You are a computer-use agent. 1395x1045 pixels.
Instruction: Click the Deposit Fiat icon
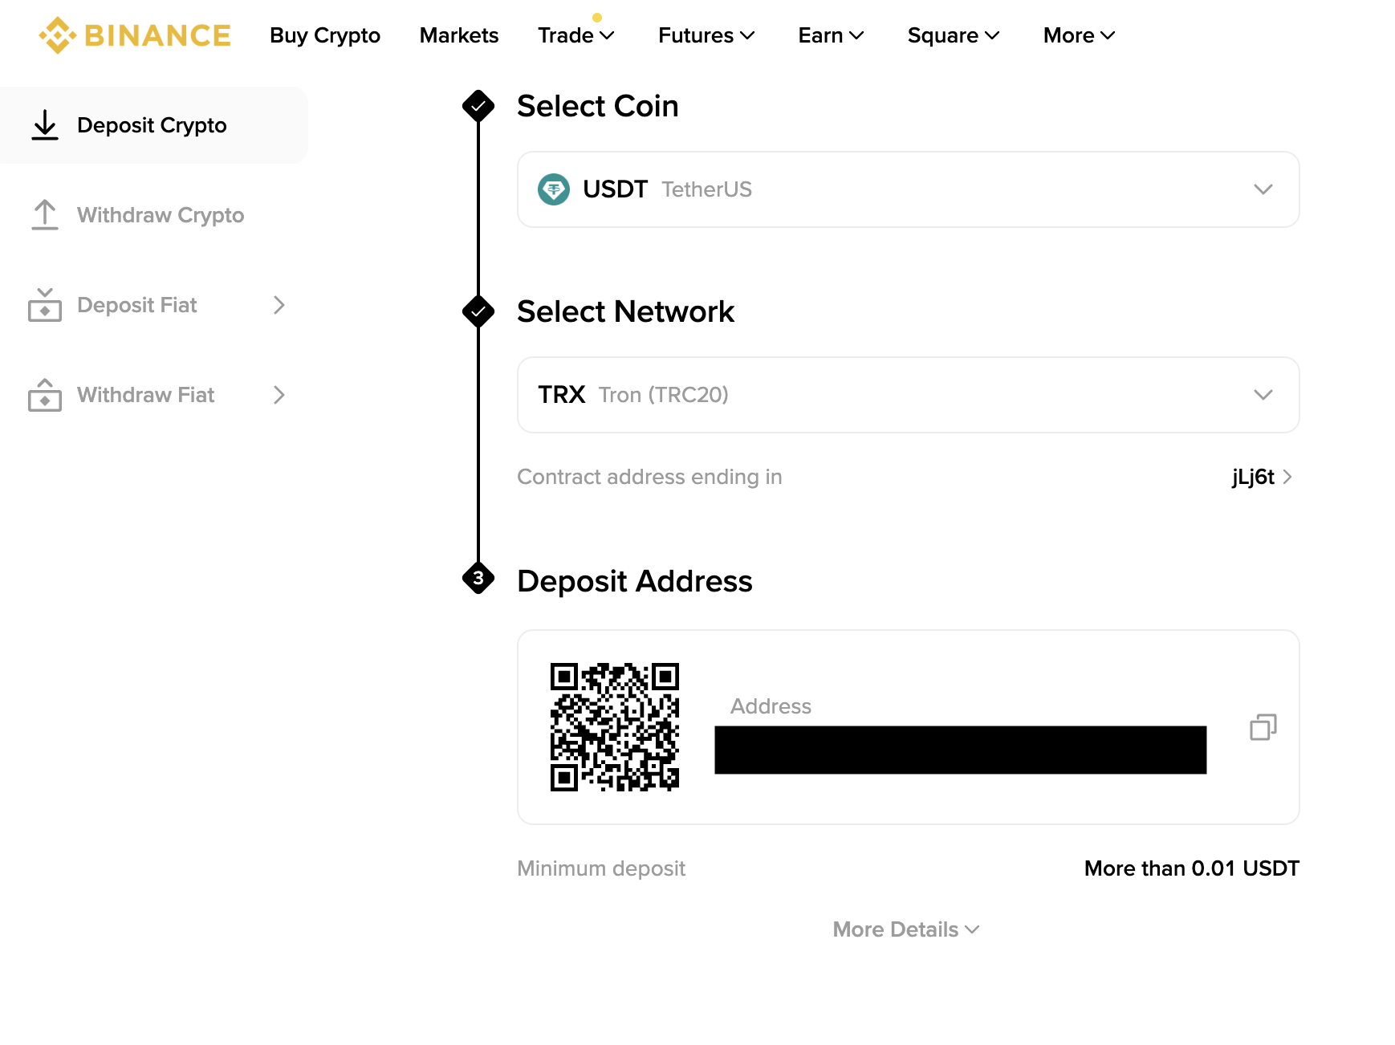[x=45, y=305]
